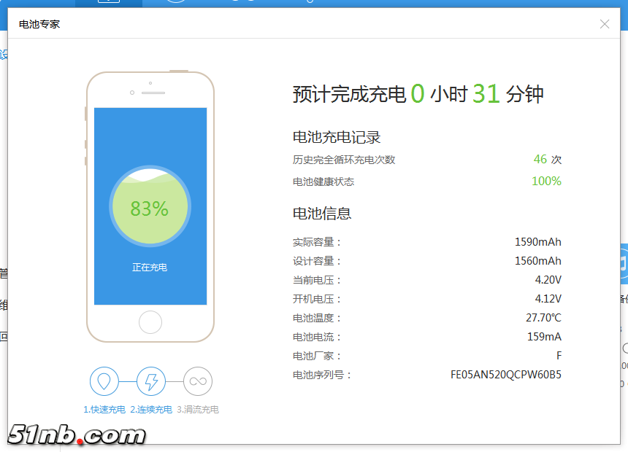Click the 快速充电 droplet stage icon
The width and height of the screenshot is (628, 452).
point(104,381)
